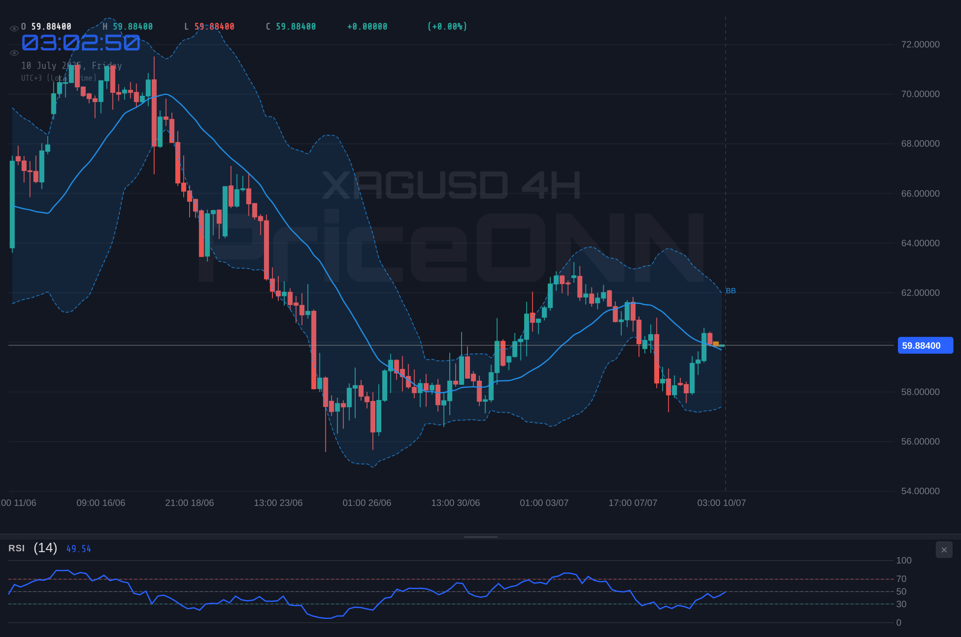Screen dimensions: 961x637
Task: Click the RSI 100 level label
Action: point(904,561)
